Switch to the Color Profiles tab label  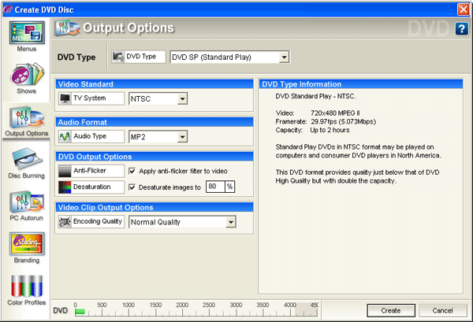coord(27,302)
